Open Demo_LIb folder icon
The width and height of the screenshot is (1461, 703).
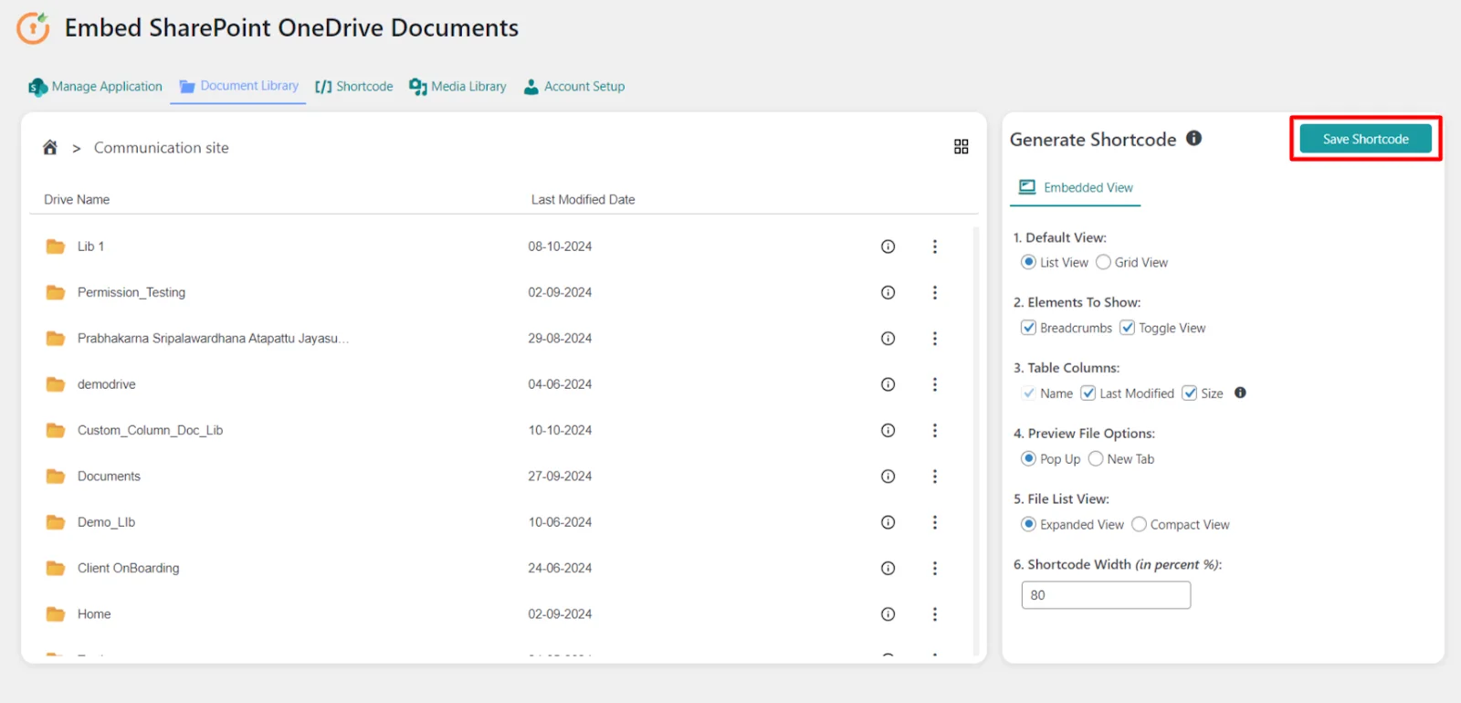pos(56,522)
